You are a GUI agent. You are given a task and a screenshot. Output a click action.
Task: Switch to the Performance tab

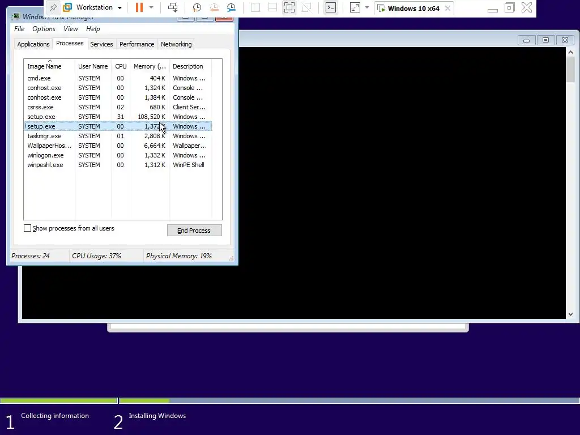click(137, 44)
